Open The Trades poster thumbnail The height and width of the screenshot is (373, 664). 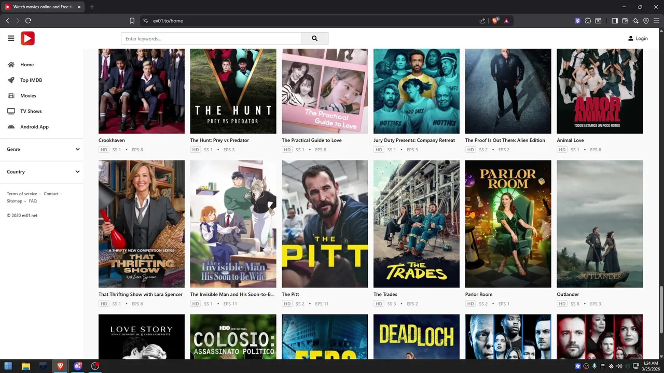point(417,224)
